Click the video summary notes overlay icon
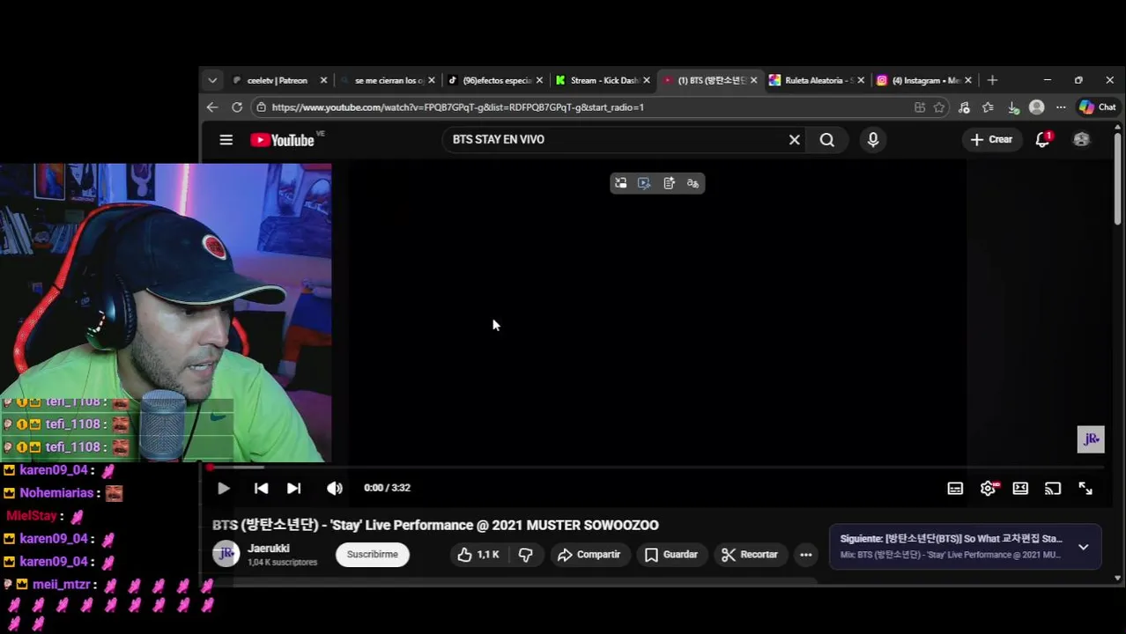The width and height of the screenshot is (1126, 634). [669, 183]
